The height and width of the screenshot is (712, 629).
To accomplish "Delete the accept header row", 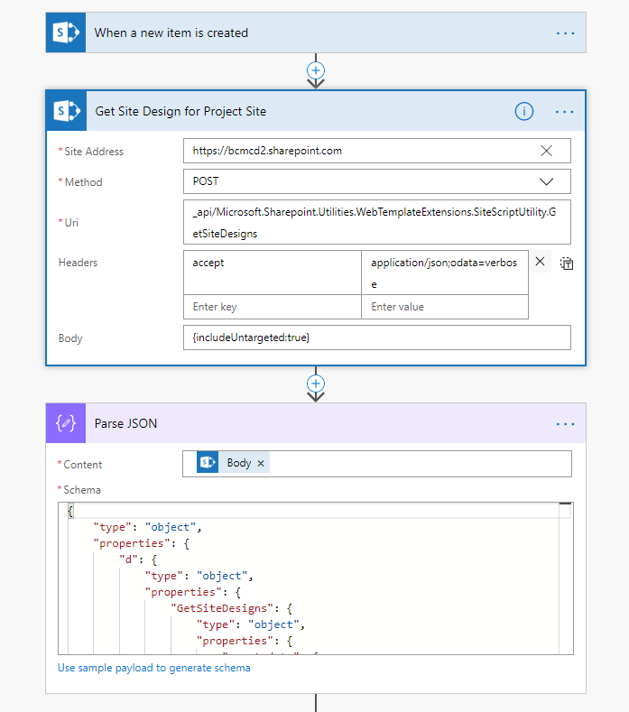I will point(540,262).
